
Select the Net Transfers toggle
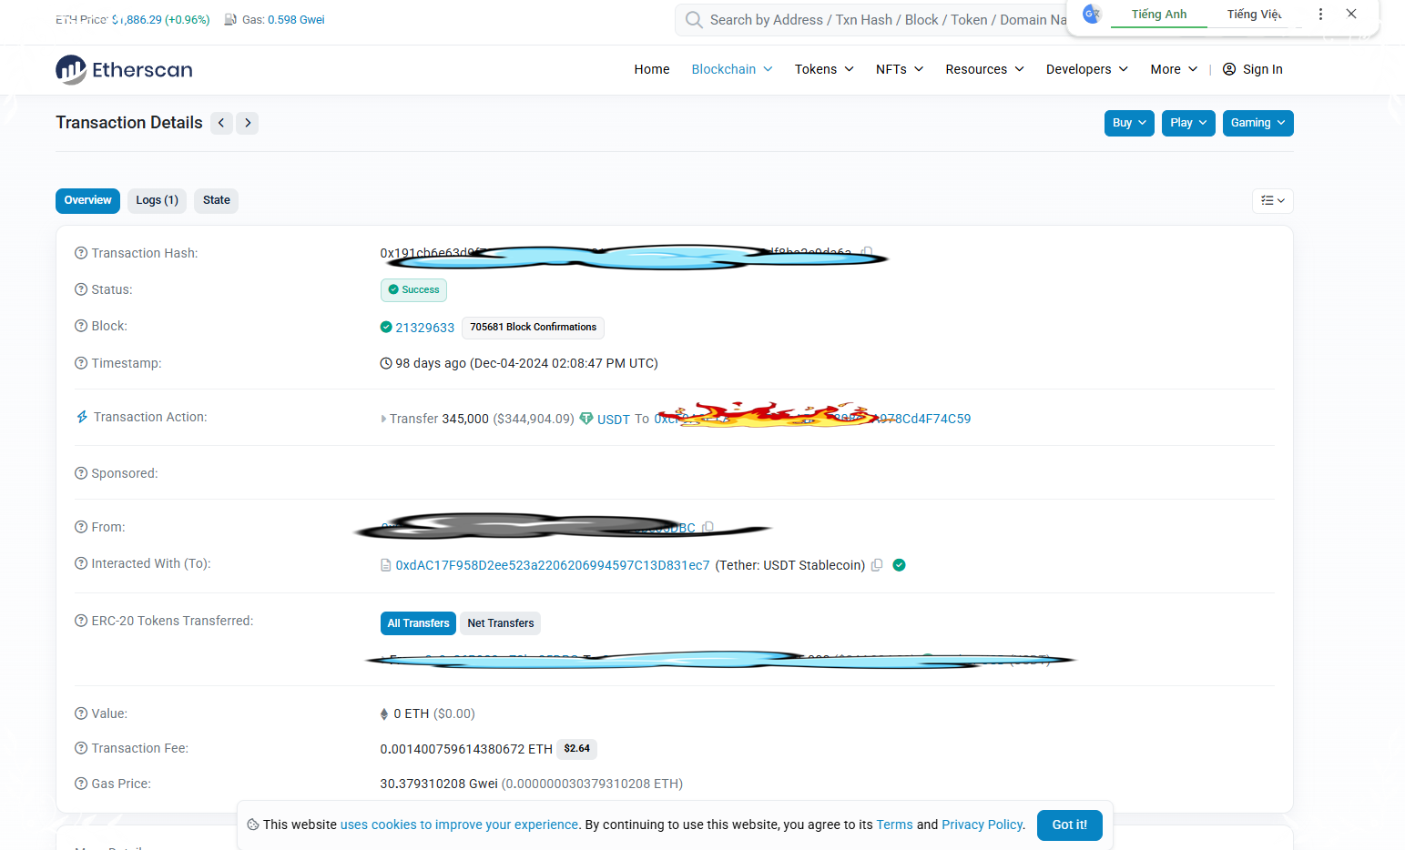[501, 623]
